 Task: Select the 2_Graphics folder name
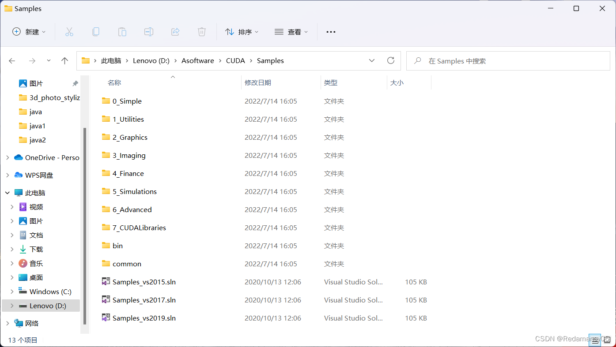(x=130, y=137)
